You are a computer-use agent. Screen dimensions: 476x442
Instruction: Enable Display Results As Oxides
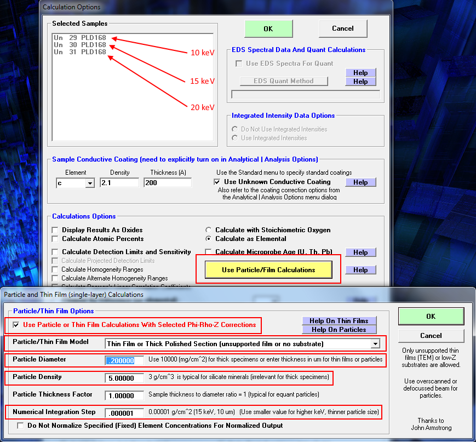(55, 230)
